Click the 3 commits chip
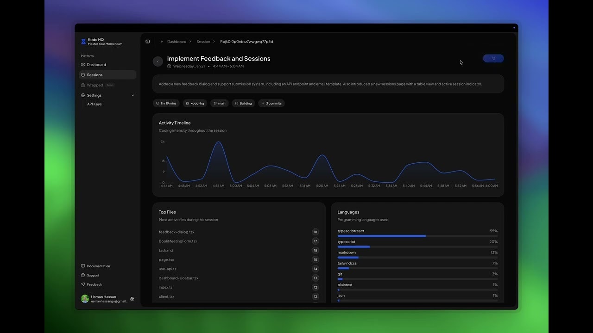 pyautogui.click(x=271, y=103)
